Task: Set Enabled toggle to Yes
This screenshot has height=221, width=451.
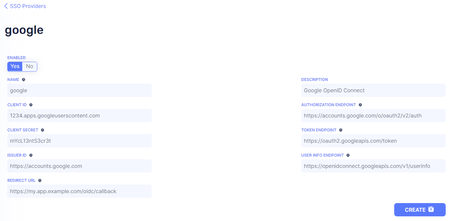Action: (15, 66)
